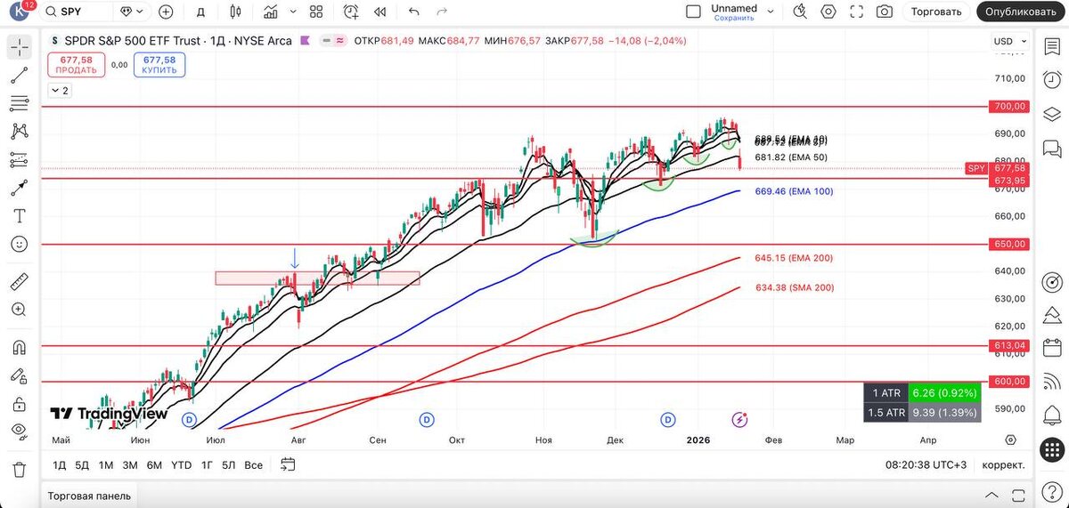
Task: Select the 6М date range
Action: [x=154, y=464]
